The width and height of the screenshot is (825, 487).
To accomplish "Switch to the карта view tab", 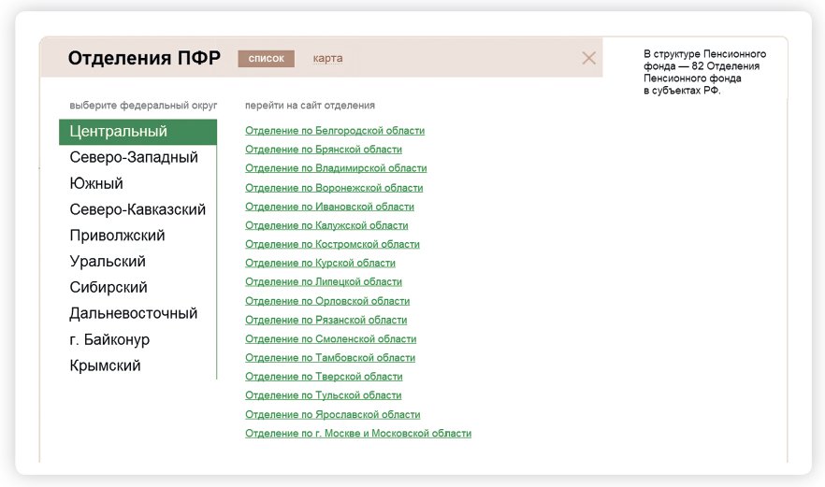I will pos(327,58).
